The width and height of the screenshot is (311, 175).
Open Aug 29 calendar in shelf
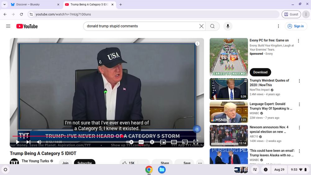[x=279, y=169]
